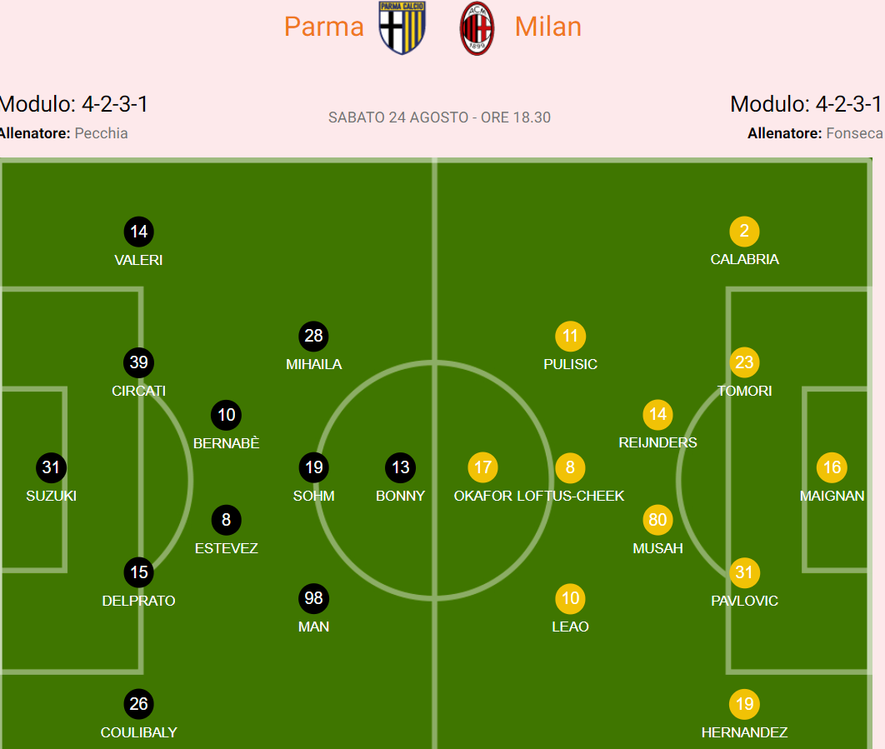885x749 pixels.
Task: Select Leao's number 10 yellow marker
Action: click(570, 598)
